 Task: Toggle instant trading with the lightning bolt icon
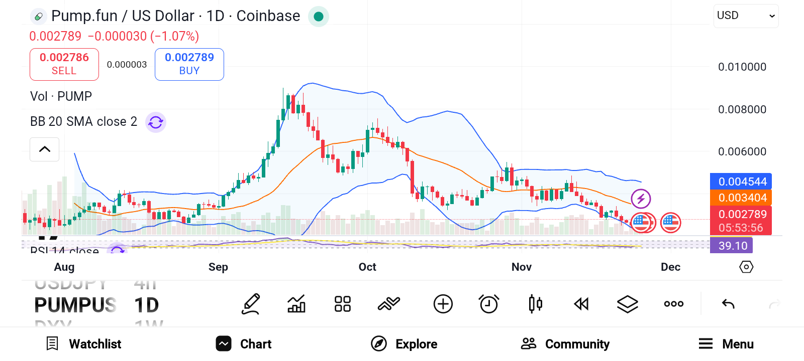click(640, 199)
